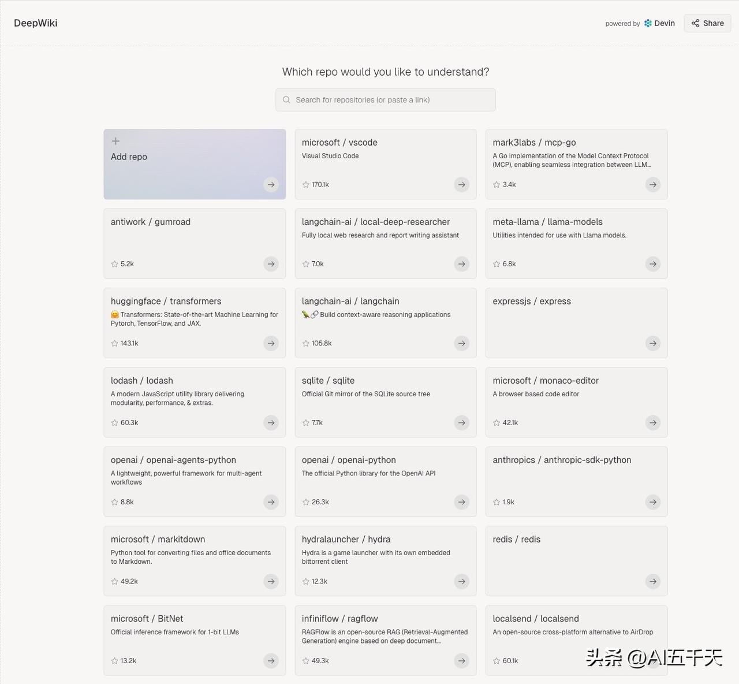This screenshot has height=684, width=739.
Task: Click the Devin logo icon
Action: click(648, 23)
